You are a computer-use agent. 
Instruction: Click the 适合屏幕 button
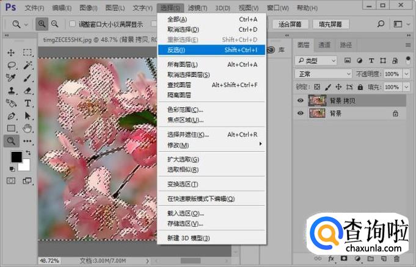click(x=290, y=24)
